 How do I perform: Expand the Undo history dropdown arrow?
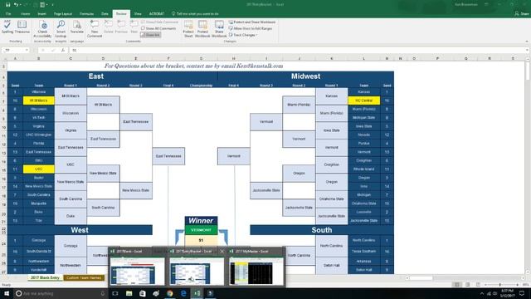coord(21,5)
